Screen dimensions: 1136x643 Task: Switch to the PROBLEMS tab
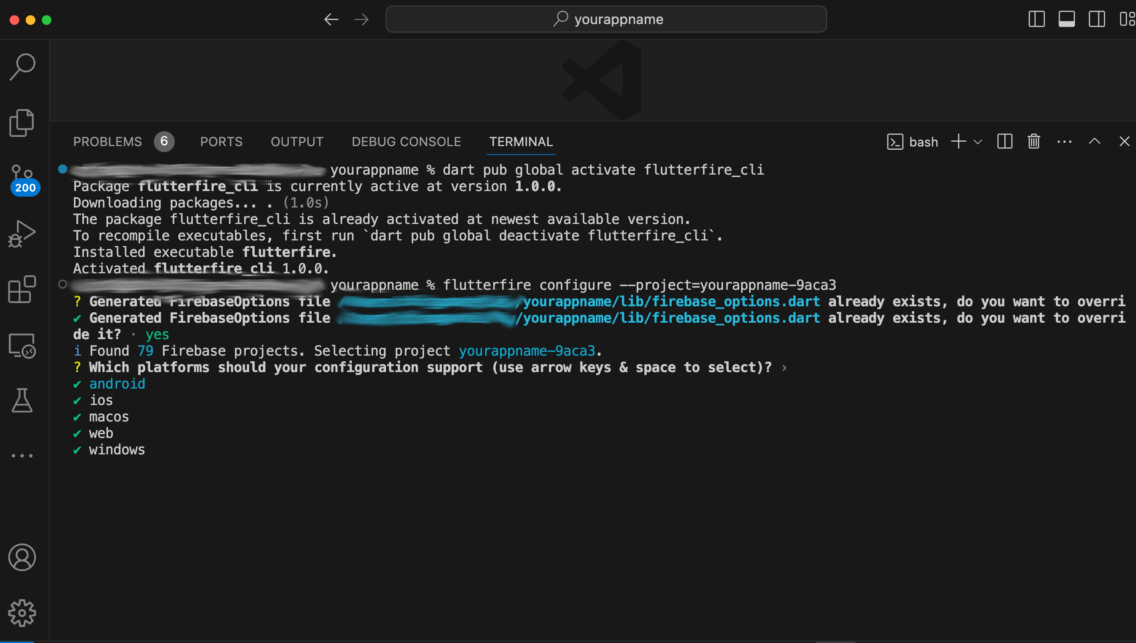[x=107, y=142]
